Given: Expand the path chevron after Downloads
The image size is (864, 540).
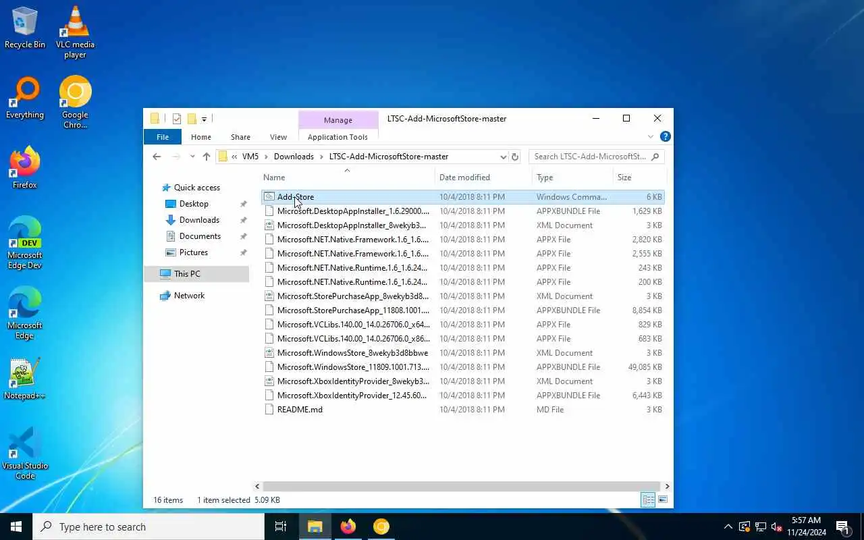Looking at the screenshot, I should 321,157.
